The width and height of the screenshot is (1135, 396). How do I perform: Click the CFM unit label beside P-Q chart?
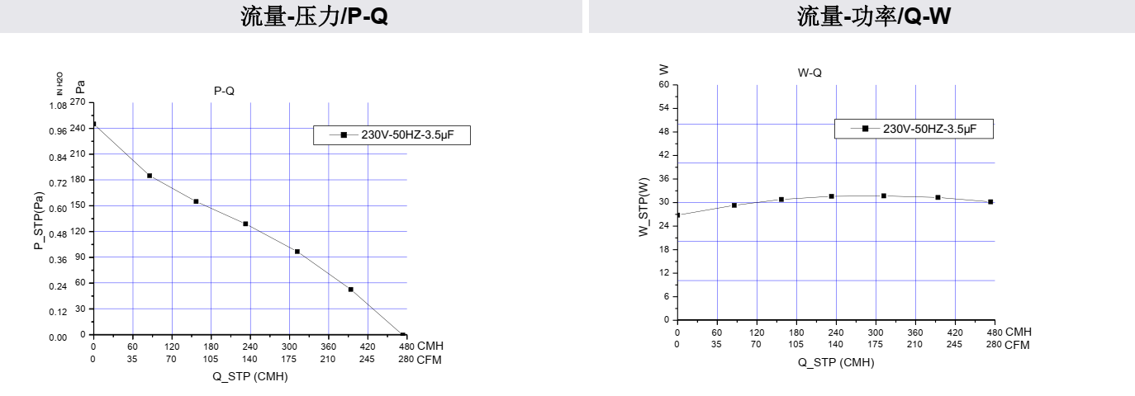tap(430, 360)
